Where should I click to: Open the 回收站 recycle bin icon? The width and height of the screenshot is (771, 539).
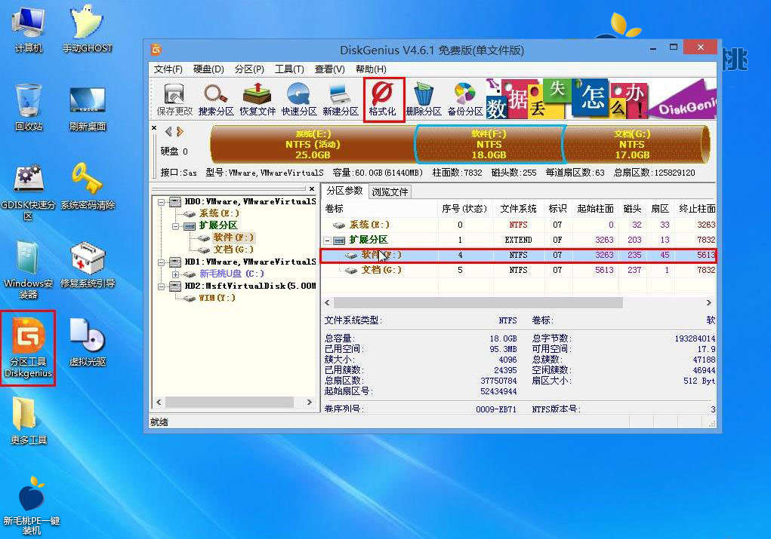29,108
